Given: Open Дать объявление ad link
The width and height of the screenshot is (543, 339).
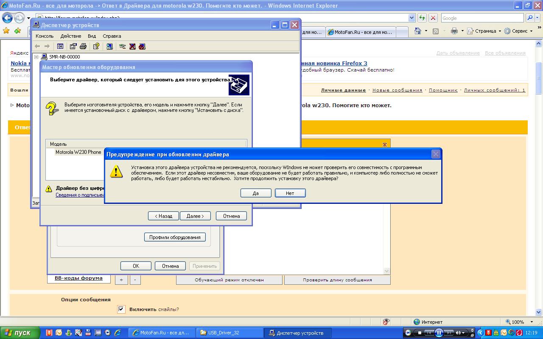Looking at the screenshot, I should [458, 53].
